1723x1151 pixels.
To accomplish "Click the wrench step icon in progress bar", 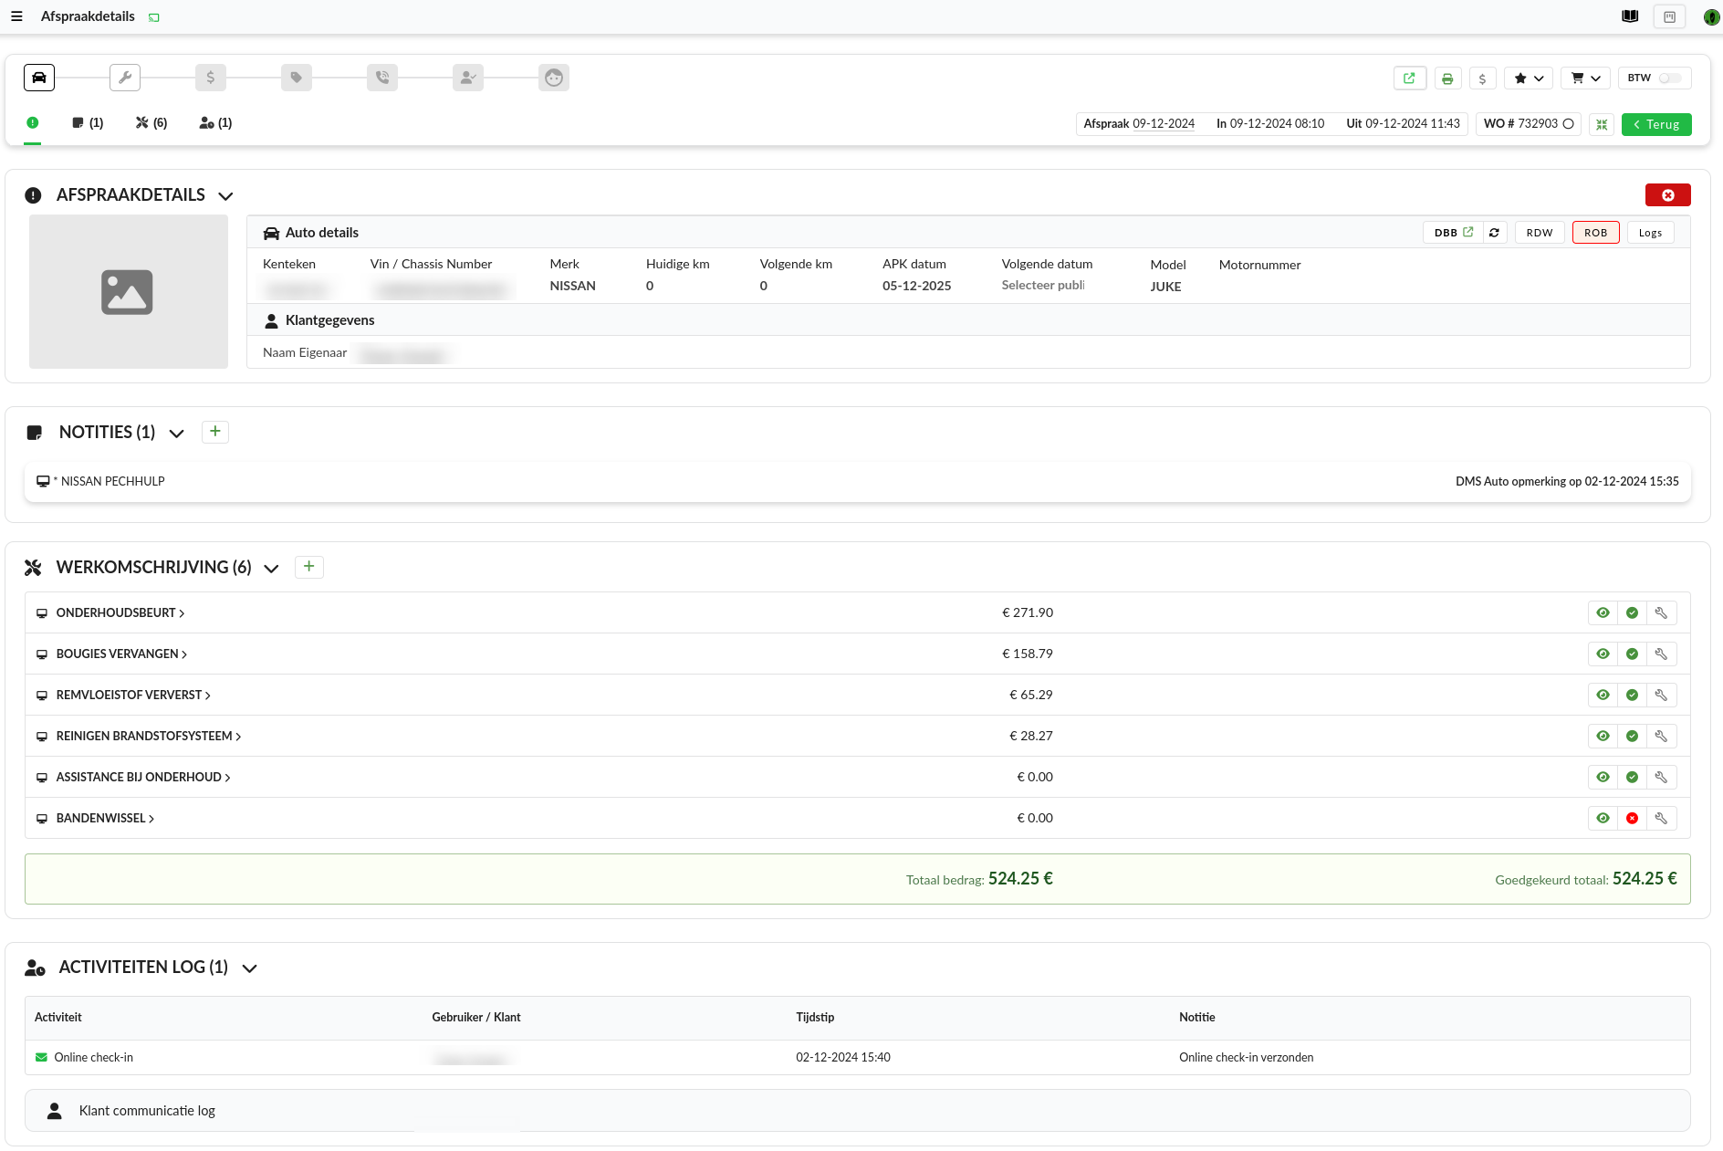I will click(125, 78).
